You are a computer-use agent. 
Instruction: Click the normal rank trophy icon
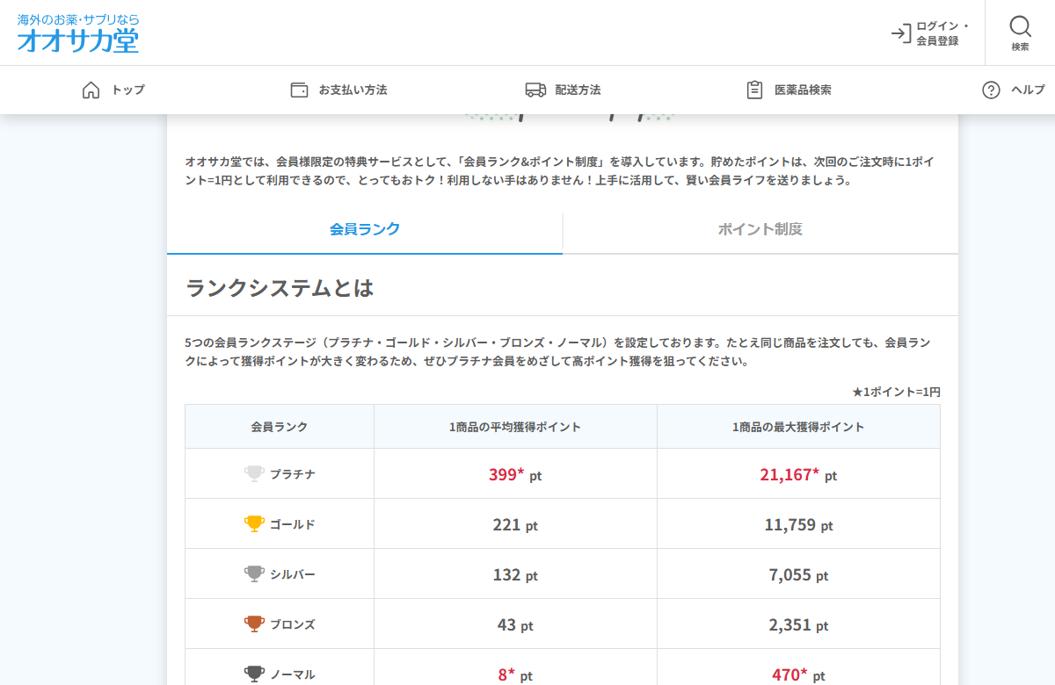(x=254, y=674)
